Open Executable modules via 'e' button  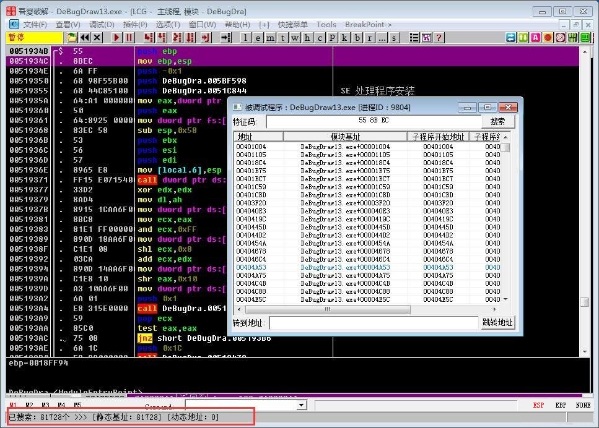(258, 38)
